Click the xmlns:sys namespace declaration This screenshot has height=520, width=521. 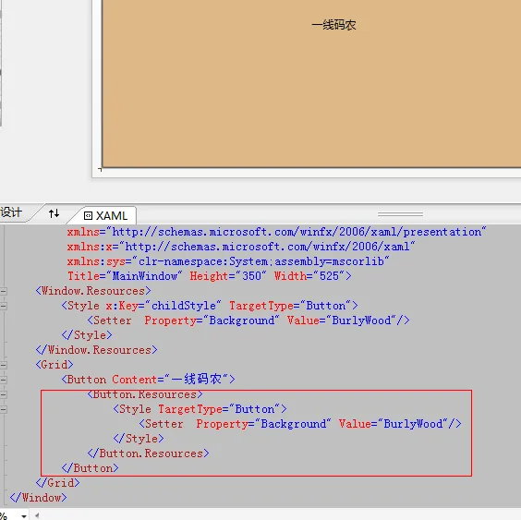pos(227,261)
